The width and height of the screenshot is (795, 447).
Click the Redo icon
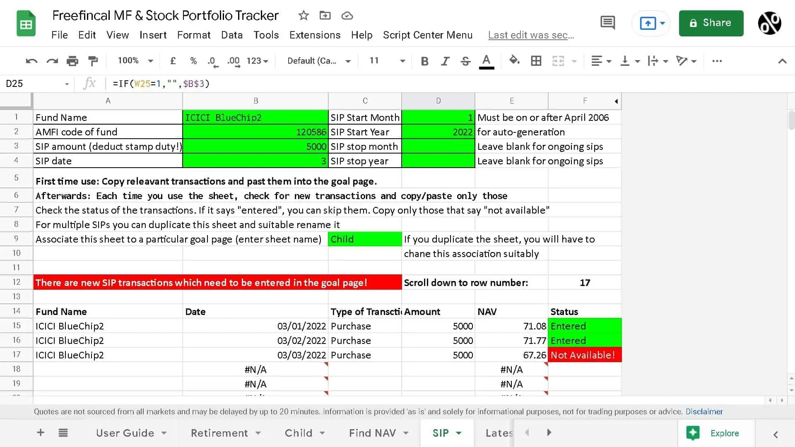[52, 61]
